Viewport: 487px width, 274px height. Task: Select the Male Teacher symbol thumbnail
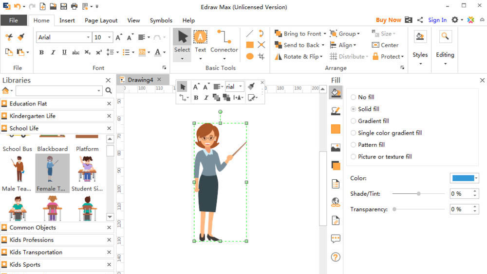18,169
